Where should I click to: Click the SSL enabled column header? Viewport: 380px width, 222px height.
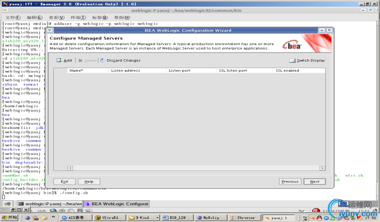point(299,70)
